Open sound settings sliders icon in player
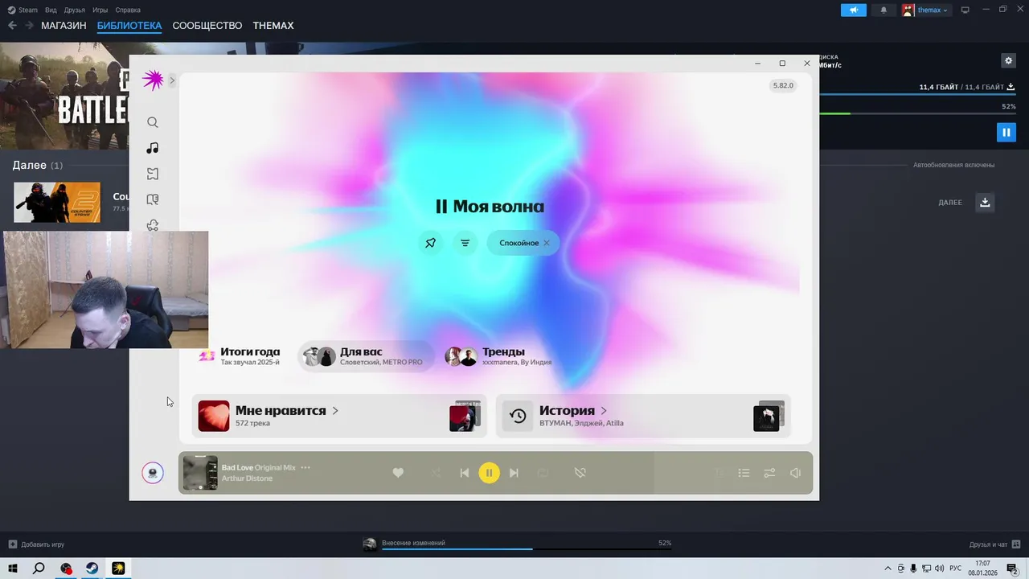The height and width of the screenshot is (579, 1029). point(769,473)
